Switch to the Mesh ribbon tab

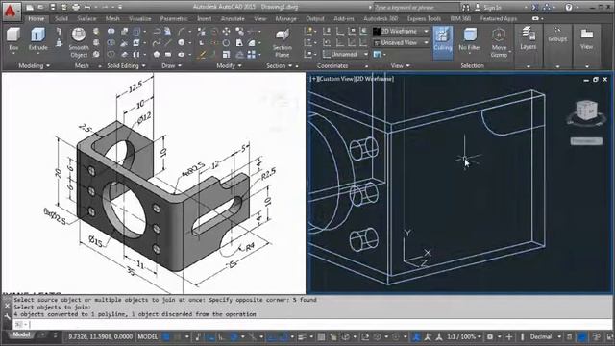coord(112,18)
